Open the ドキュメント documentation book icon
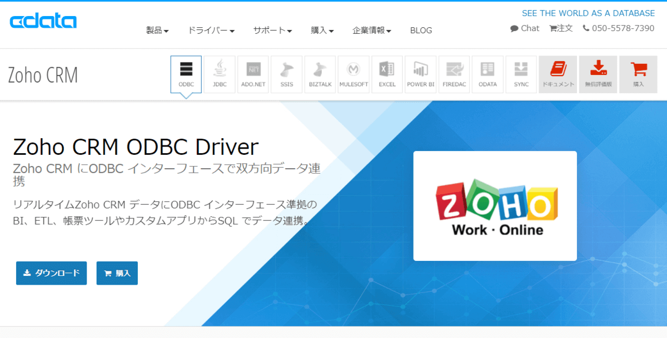 tap(558, 74)
